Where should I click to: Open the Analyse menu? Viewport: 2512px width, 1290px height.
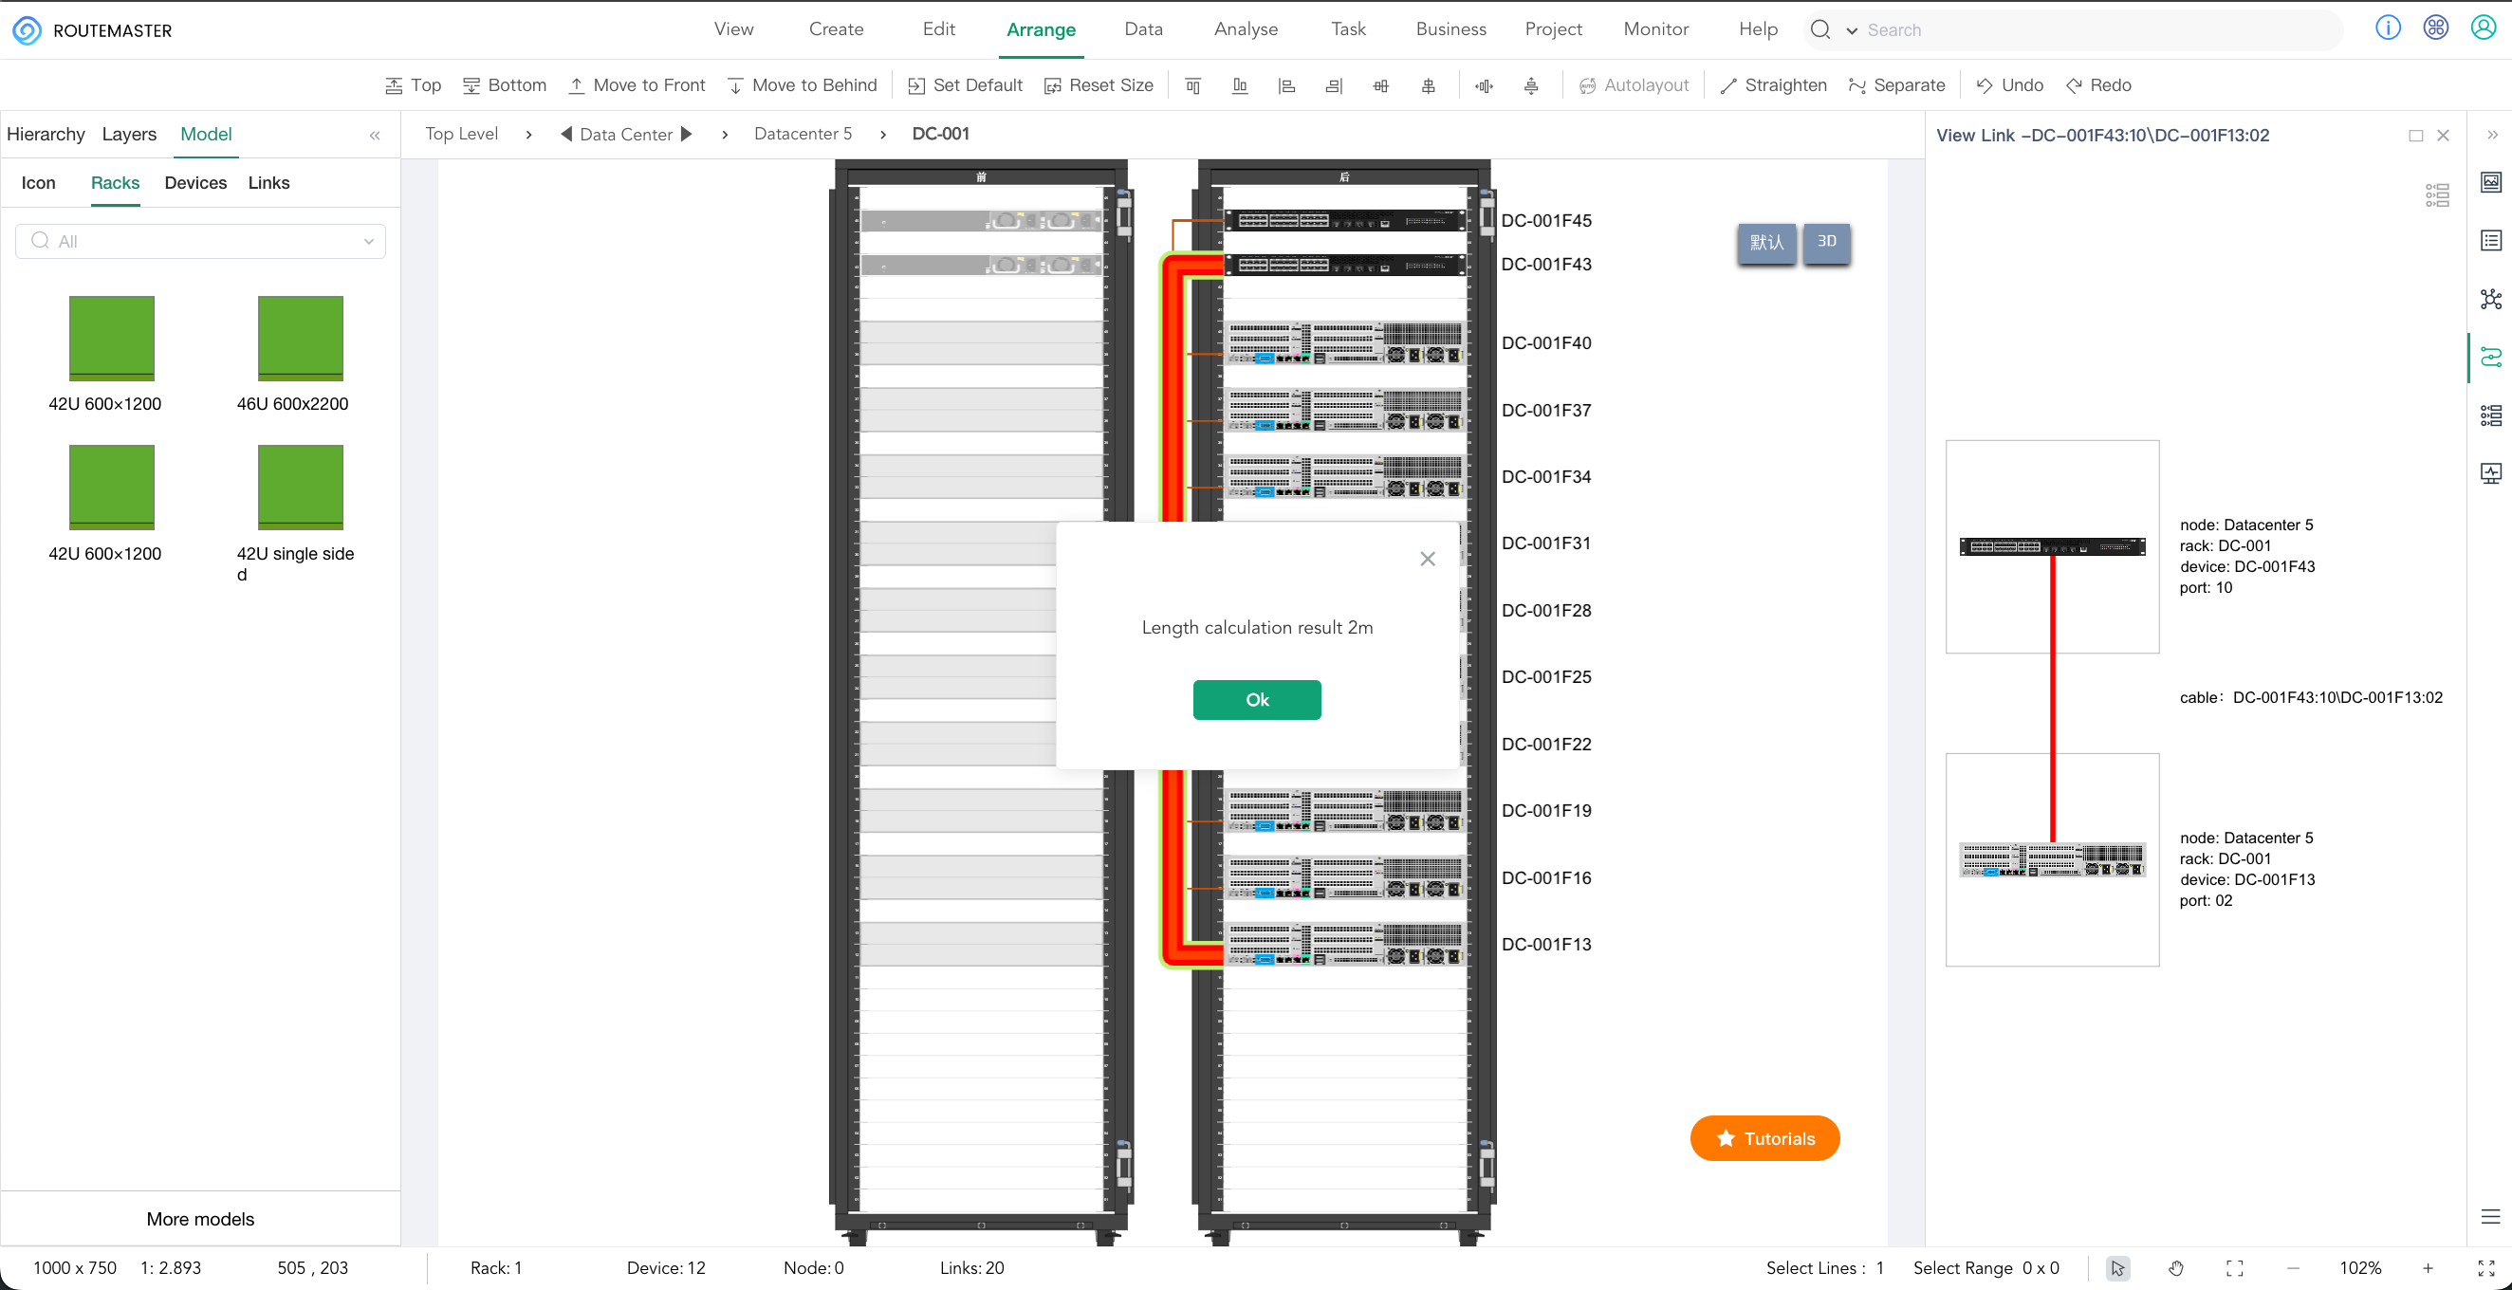coord(1246,28)
